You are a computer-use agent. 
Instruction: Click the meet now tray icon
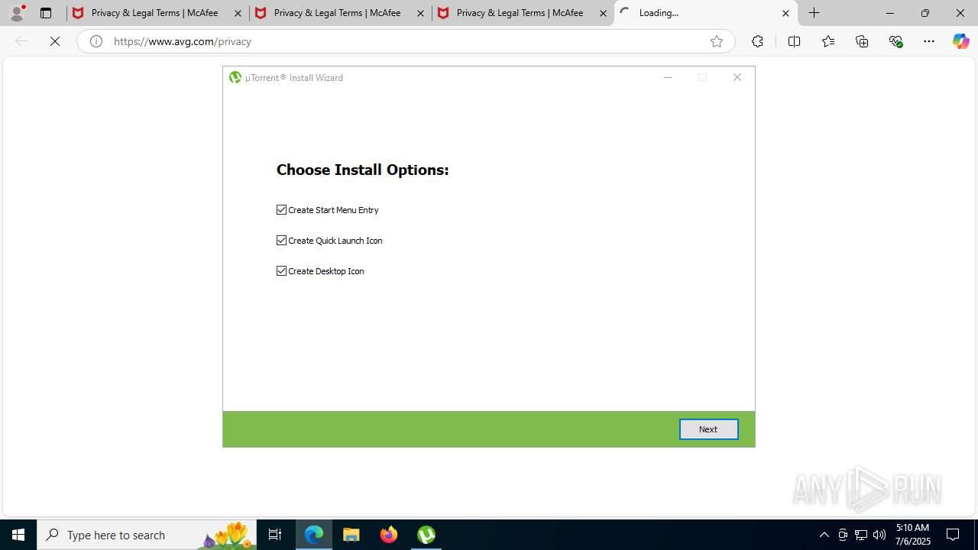click(x=843, y=535)
